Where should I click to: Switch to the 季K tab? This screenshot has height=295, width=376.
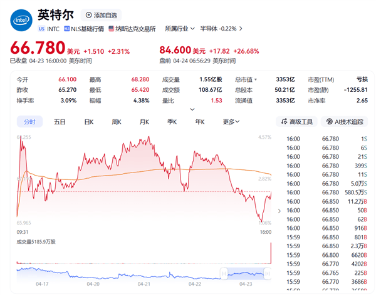click(x=172, y=122)
